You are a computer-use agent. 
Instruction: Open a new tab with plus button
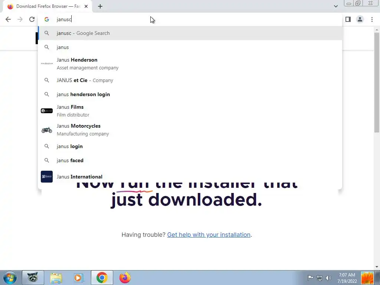tap(100, 7)
